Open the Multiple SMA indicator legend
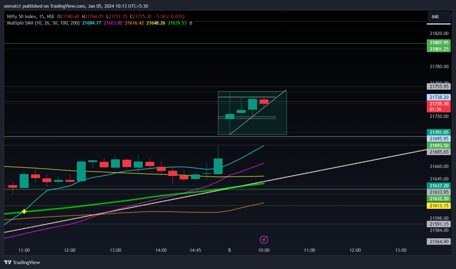456x269 pixels. [43, 23]
